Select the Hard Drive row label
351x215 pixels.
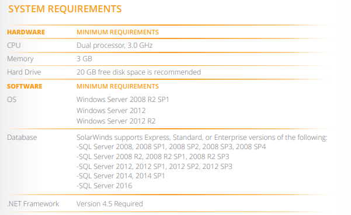click(x=24, y=72)
